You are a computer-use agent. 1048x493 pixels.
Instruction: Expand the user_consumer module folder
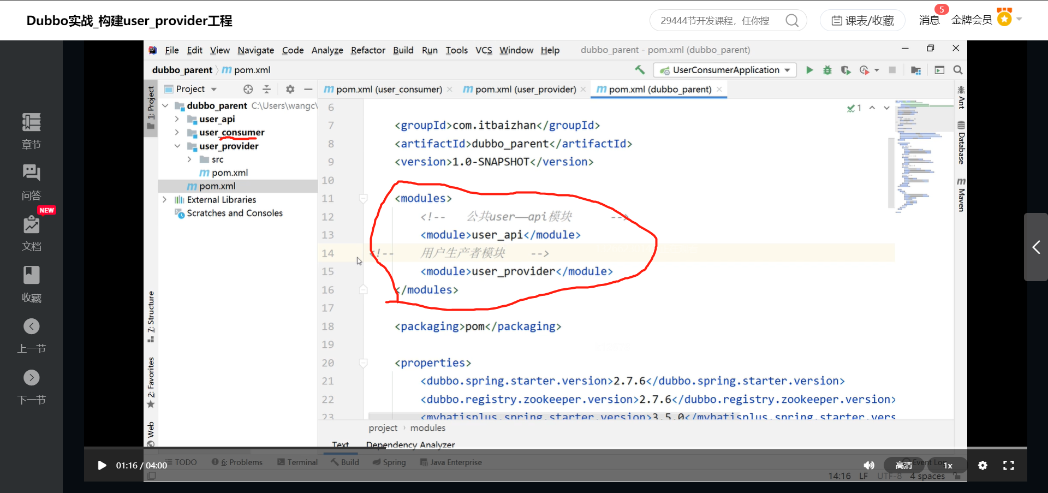[177, 132]
